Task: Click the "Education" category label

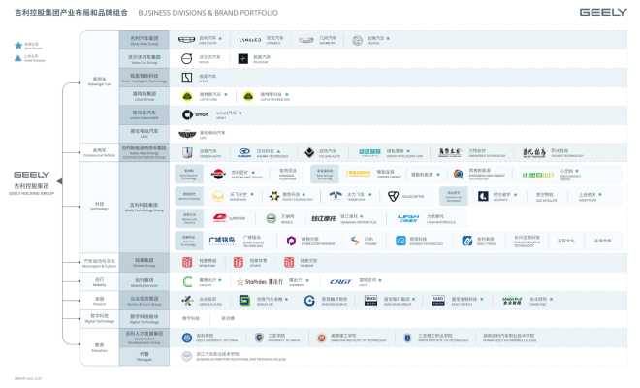Action: pyautogui.click(x=99, y=347)
